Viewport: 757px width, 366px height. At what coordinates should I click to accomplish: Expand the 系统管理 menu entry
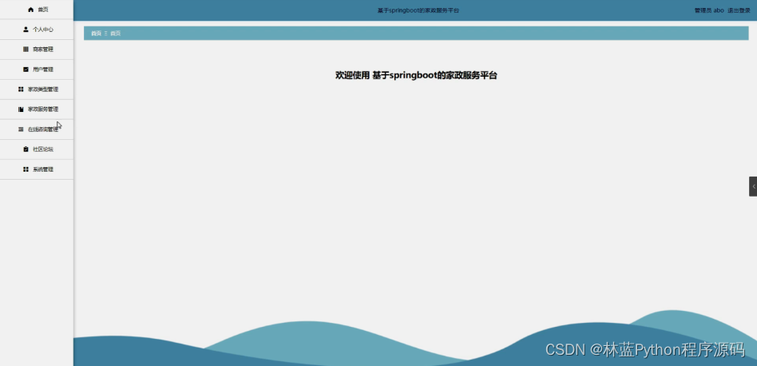coord(37,169)
